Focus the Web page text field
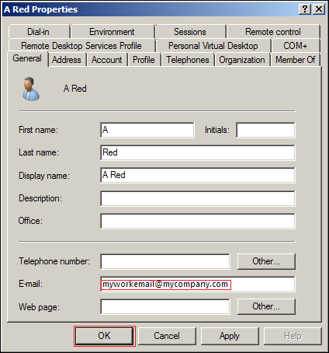The width and height of the screenshot is (329, 353). [165, 307]
